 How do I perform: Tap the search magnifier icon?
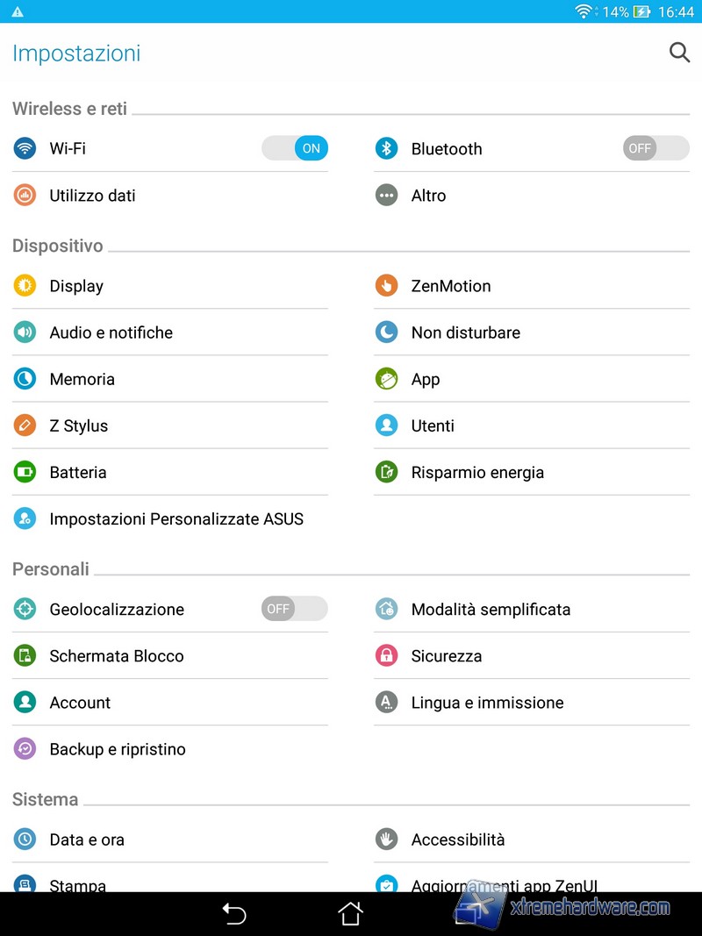click(x=679, y=53)
